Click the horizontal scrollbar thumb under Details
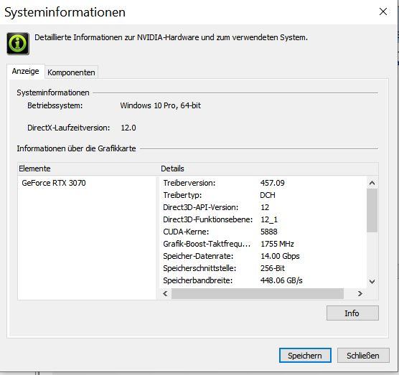399x375 pixels. 258,294
